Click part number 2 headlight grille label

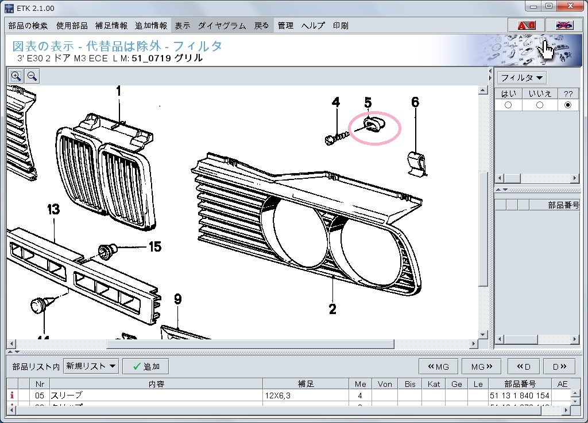[x=332, y=309]
